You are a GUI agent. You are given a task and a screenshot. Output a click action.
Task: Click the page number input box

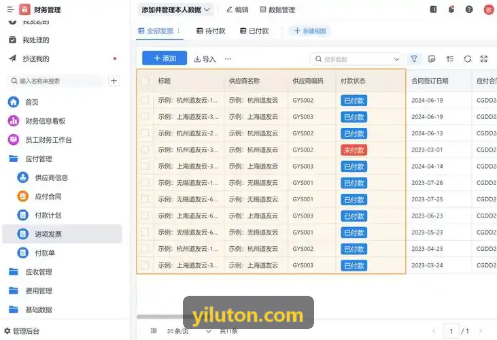pos(451,331)
